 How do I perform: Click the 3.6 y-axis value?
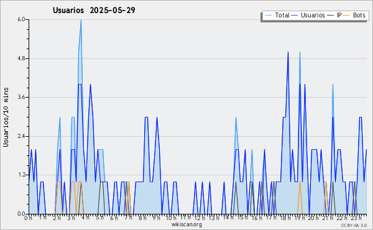(21, 97)
